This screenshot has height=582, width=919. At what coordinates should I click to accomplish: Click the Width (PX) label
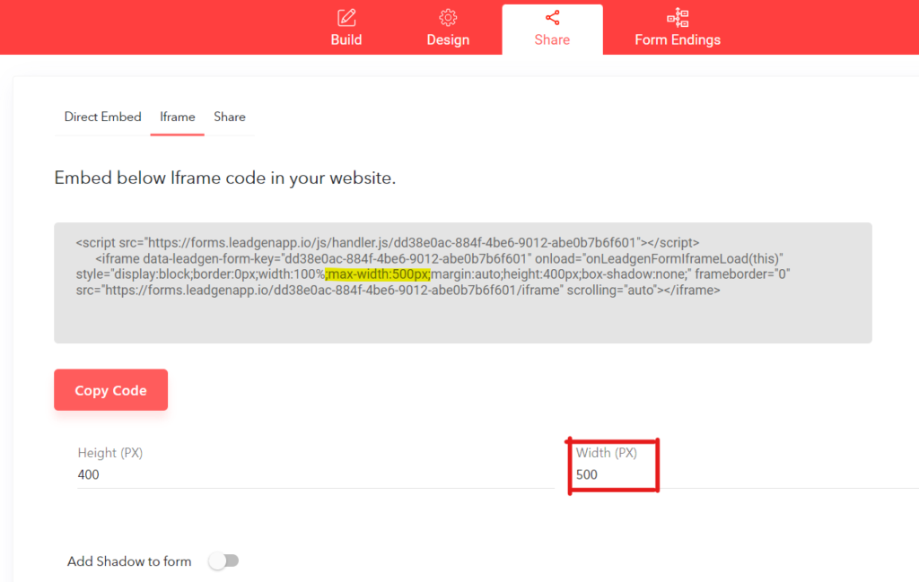pos(606,453)
